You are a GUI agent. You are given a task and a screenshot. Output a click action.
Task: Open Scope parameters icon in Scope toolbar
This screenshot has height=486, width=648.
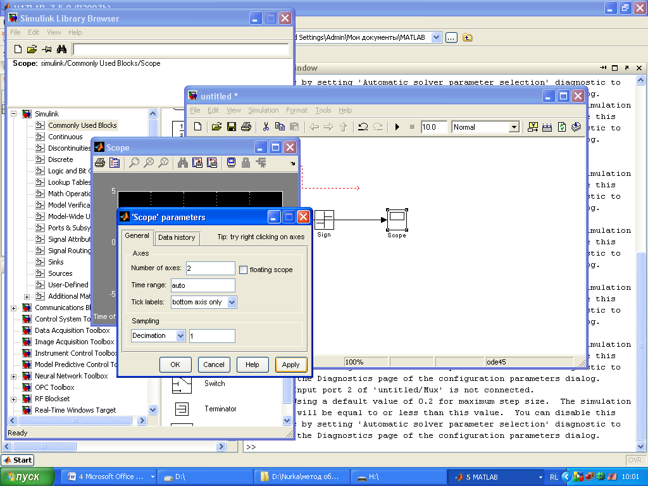[x=115, y=163]
